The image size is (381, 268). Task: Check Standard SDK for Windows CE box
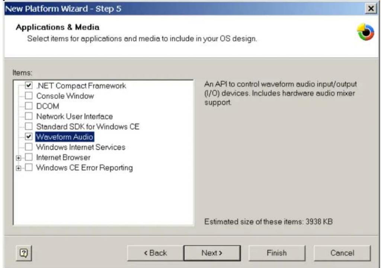coord(29,126)
